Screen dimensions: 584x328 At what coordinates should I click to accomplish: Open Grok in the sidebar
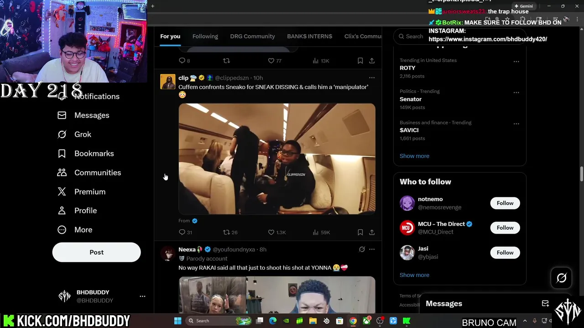click(74, 134)
